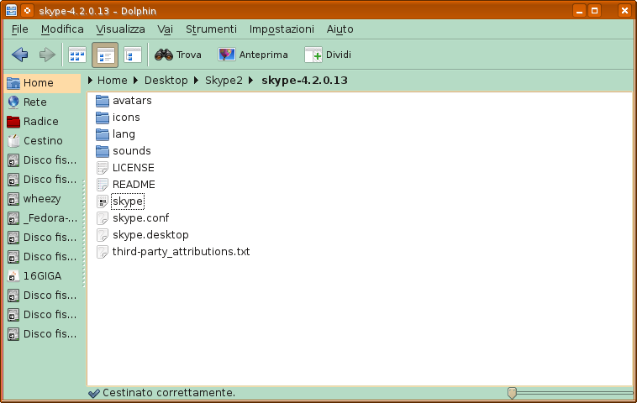The height and width of the screenshot is (403, 637).
Task: Expand the arrow before Home breadcrumb
Action: 90,81
